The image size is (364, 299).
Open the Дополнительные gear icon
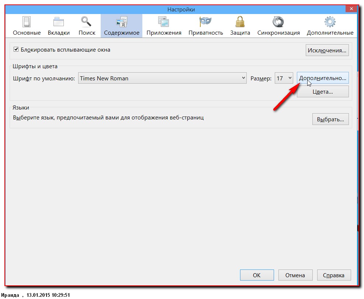330,22
